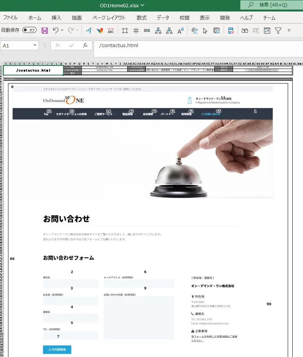Image resolution: width=303 pixels, height=357 pixels.
Task: Click the number 66 annotation label
Action: tap(12, 259)
